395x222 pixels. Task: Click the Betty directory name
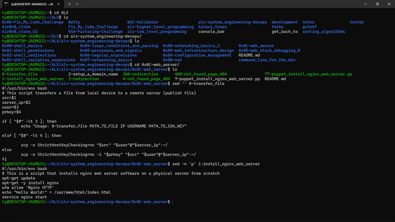coord(74,22)
